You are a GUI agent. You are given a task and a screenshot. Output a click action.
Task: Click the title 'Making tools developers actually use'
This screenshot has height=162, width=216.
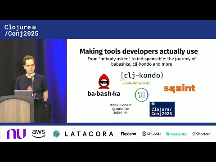point(139,51)
